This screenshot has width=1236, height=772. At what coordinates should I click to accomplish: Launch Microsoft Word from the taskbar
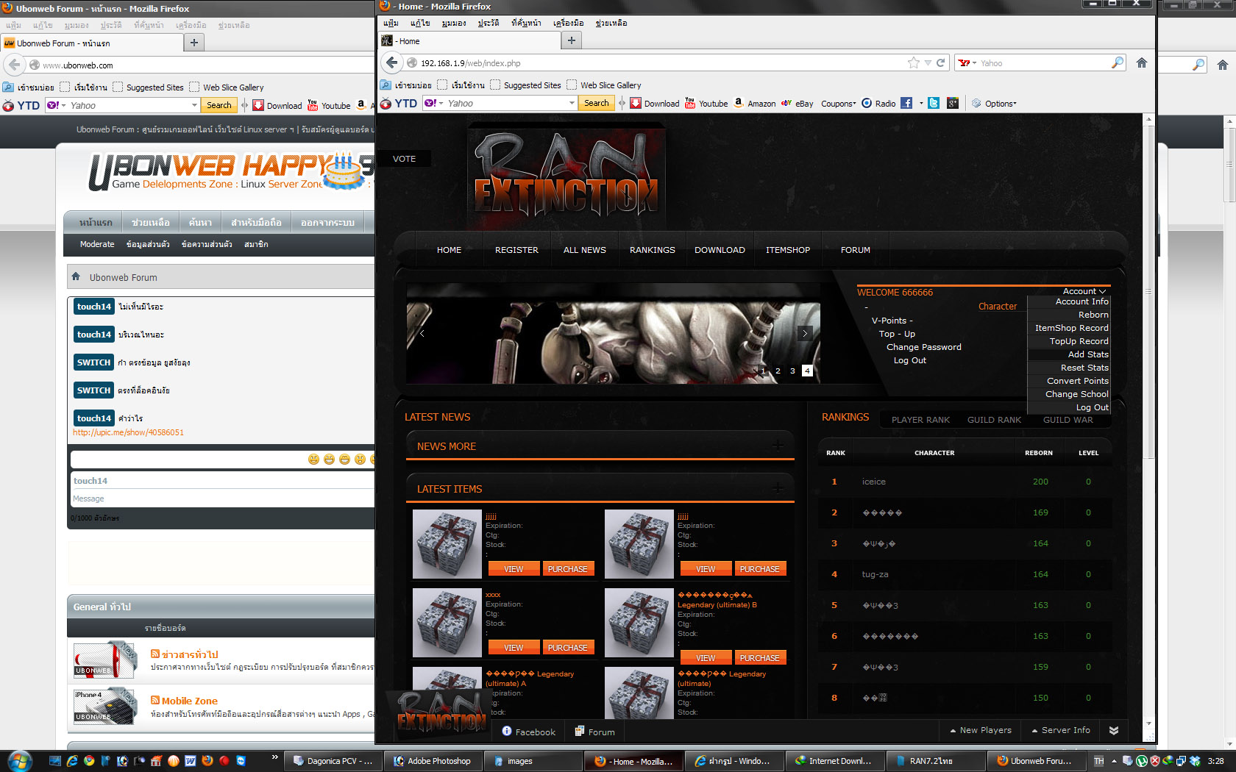pyautogui.click(x=191, y=761)
